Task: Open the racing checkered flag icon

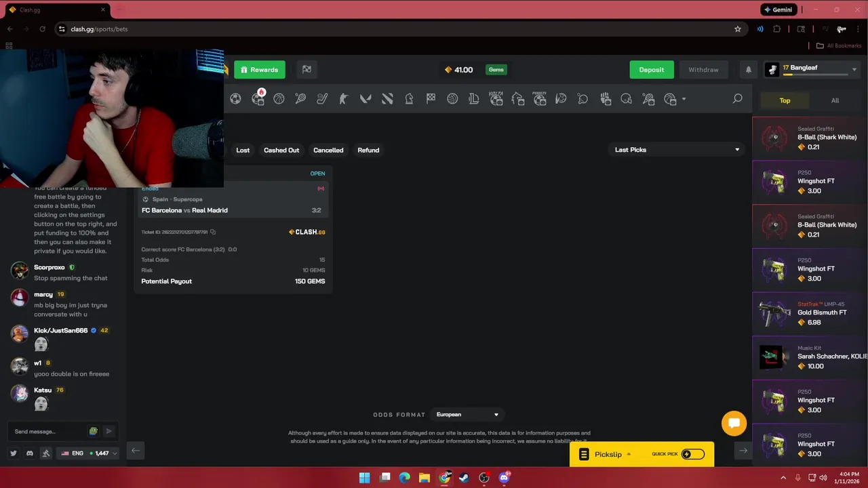Action: 431,99
